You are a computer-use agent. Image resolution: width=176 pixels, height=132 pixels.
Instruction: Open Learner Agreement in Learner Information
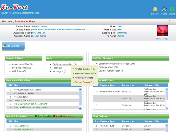24,130
